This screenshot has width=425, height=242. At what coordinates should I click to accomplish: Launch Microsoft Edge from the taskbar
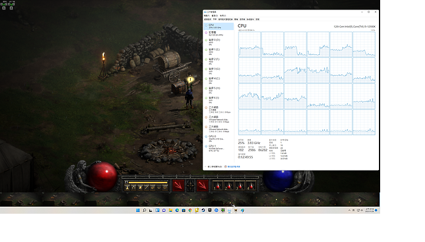[177, 210]
